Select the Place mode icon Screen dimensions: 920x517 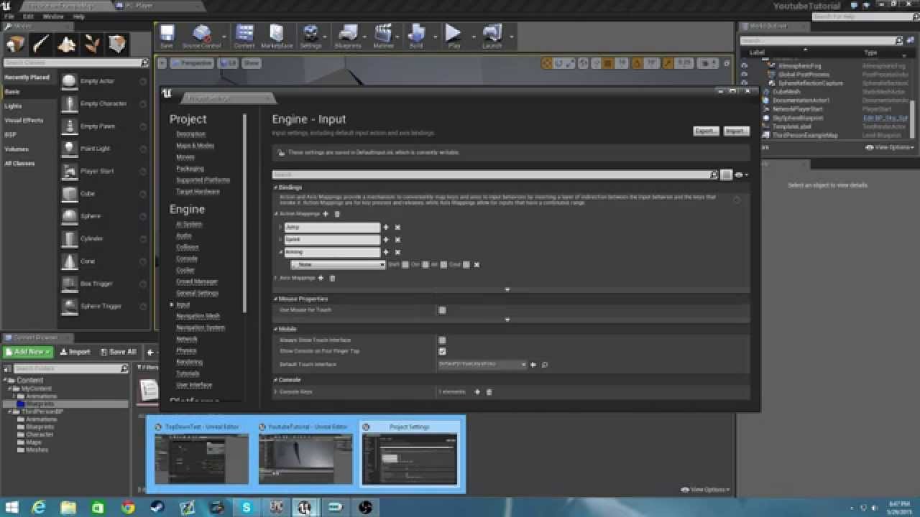pyautogui.click(x=16, y=45)
